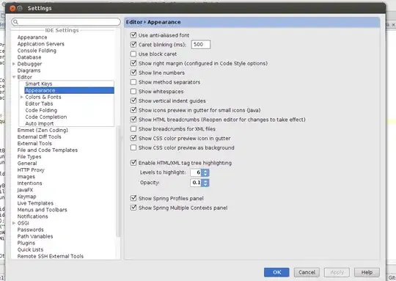Toggle Show line numbers checkbox

[x=133, y=73]
